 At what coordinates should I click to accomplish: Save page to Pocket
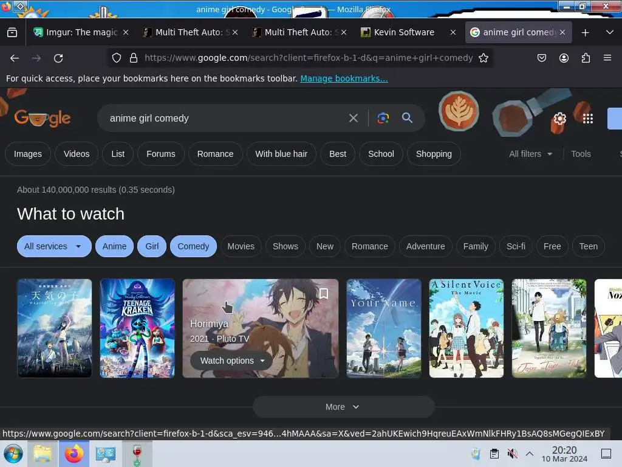point(541,58)
